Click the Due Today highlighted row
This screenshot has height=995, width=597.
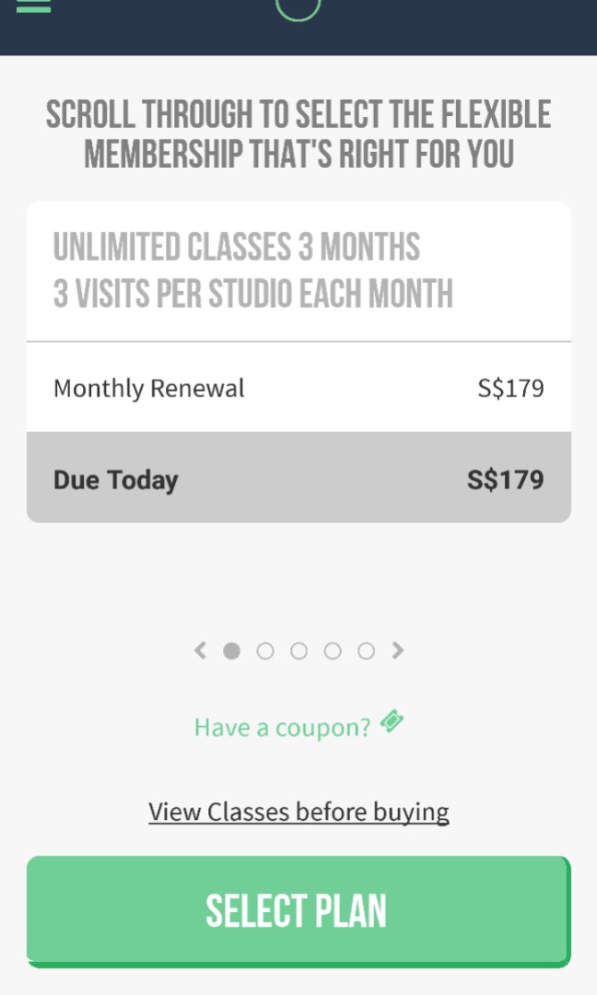click(298, 478)
